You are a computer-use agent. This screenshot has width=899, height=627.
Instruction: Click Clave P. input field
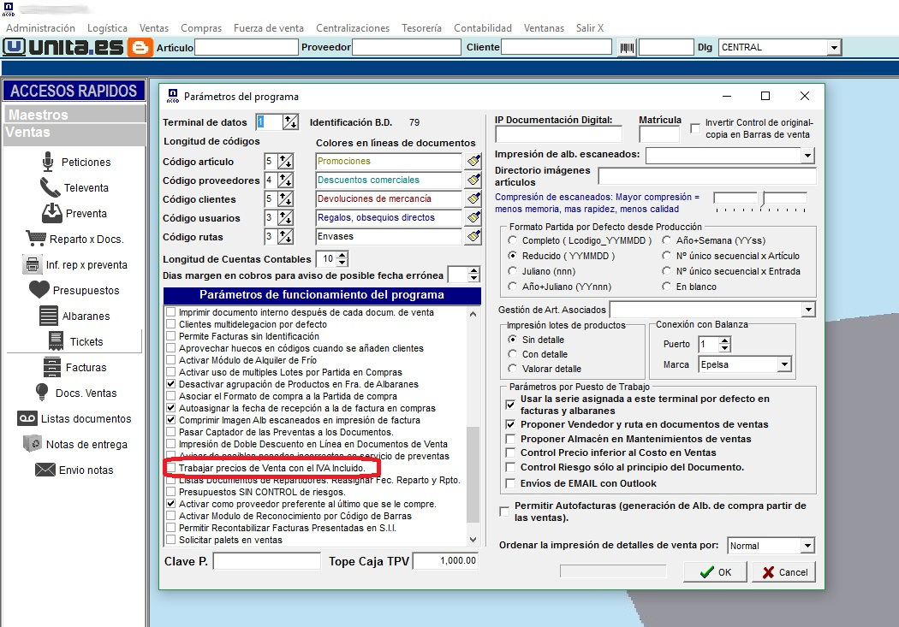[x=266, y=561]
